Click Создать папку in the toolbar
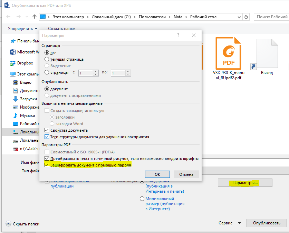 click(61, 29)
